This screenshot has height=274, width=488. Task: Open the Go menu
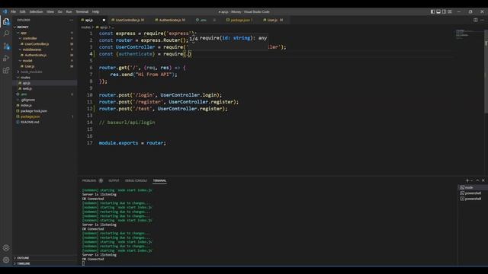click(x=60, y=11)
